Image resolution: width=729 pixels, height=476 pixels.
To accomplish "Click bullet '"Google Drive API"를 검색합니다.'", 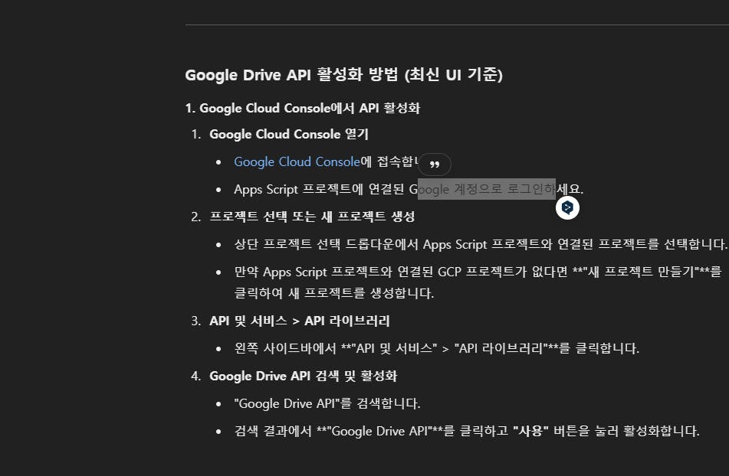I will coord(327,403).
